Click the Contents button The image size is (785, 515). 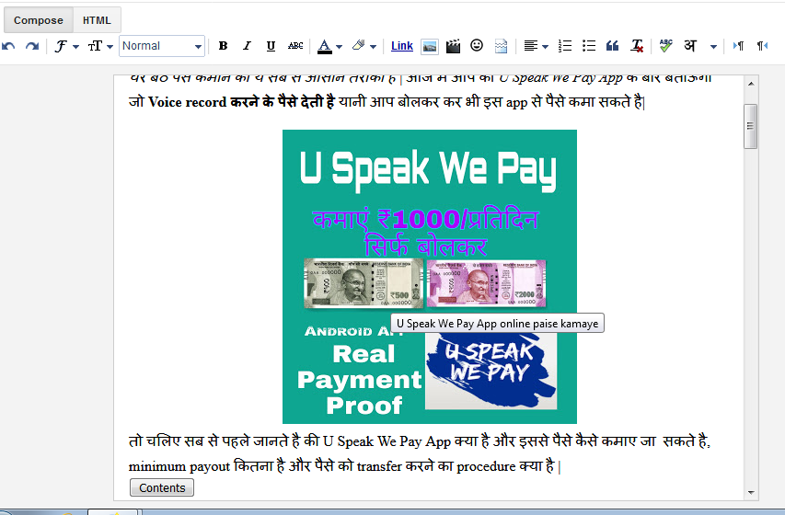[x=162, y=487]
